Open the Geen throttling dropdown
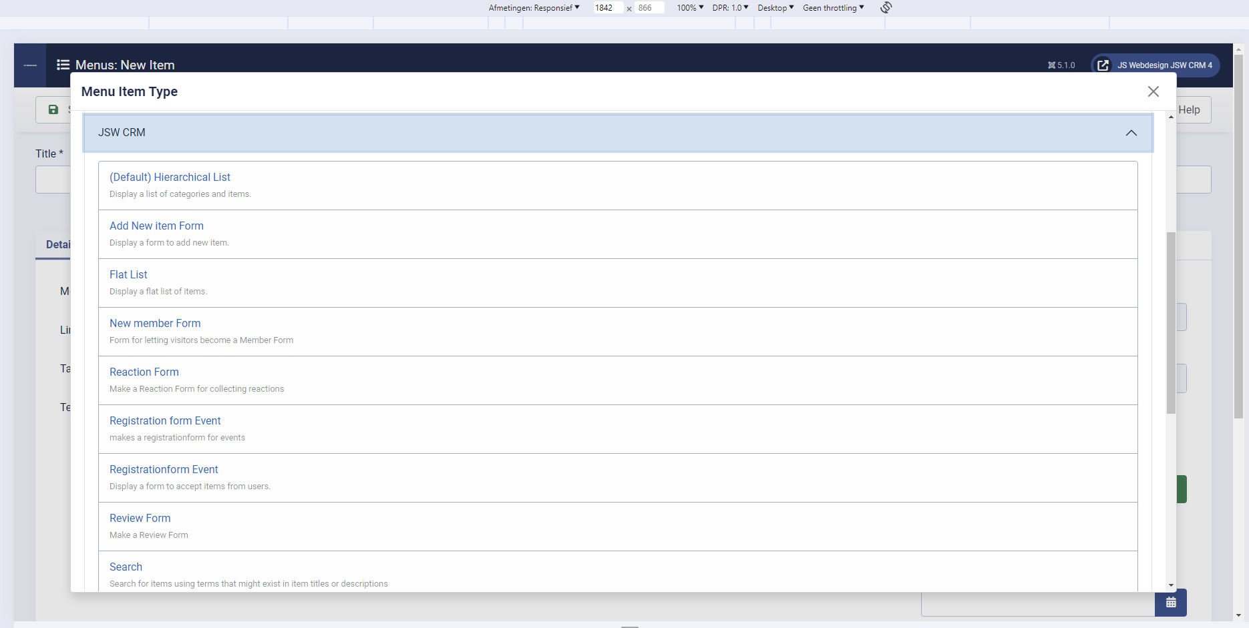This screenshot has width=1249, height=628. click(x=833, y=8)
